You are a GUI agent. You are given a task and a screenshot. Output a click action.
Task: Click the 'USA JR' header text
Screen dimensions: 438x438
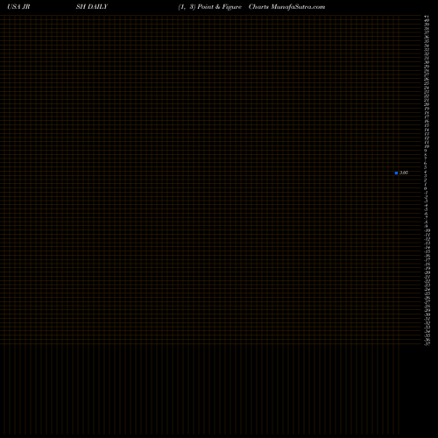[x=18, y=7]
